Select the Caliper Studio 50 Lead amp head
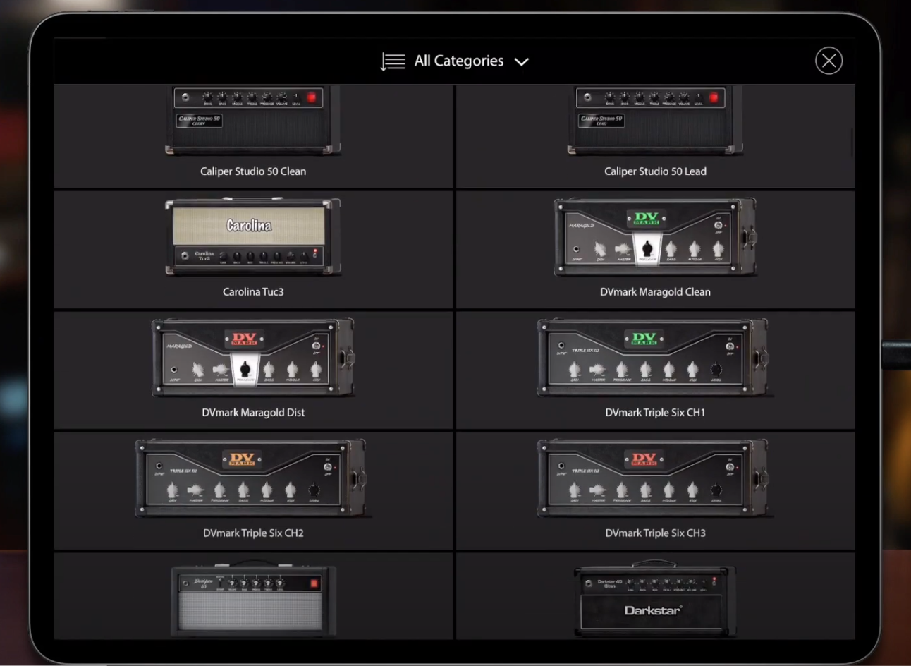The height and width of the screenshot is (666, 911). tap(655, 120)
